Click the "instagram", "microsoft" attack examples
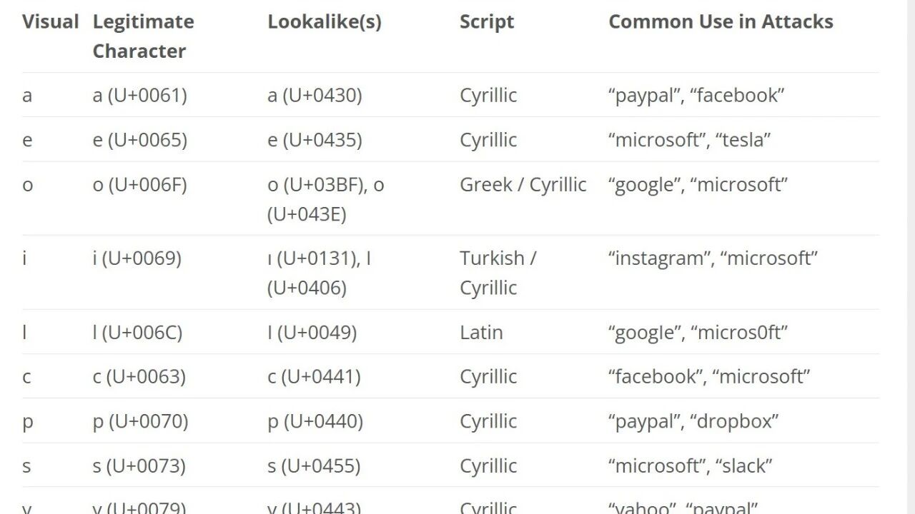Image resolution: width=915 pixels, height=514 pixels. pos(713,258)
